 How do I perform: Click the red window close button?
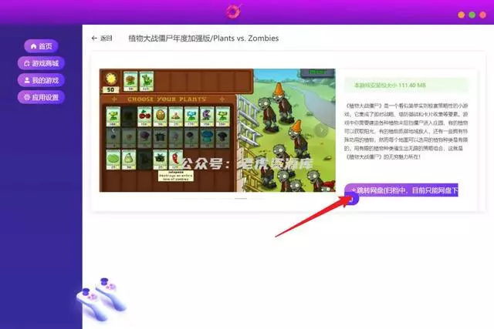pos(482,15)
